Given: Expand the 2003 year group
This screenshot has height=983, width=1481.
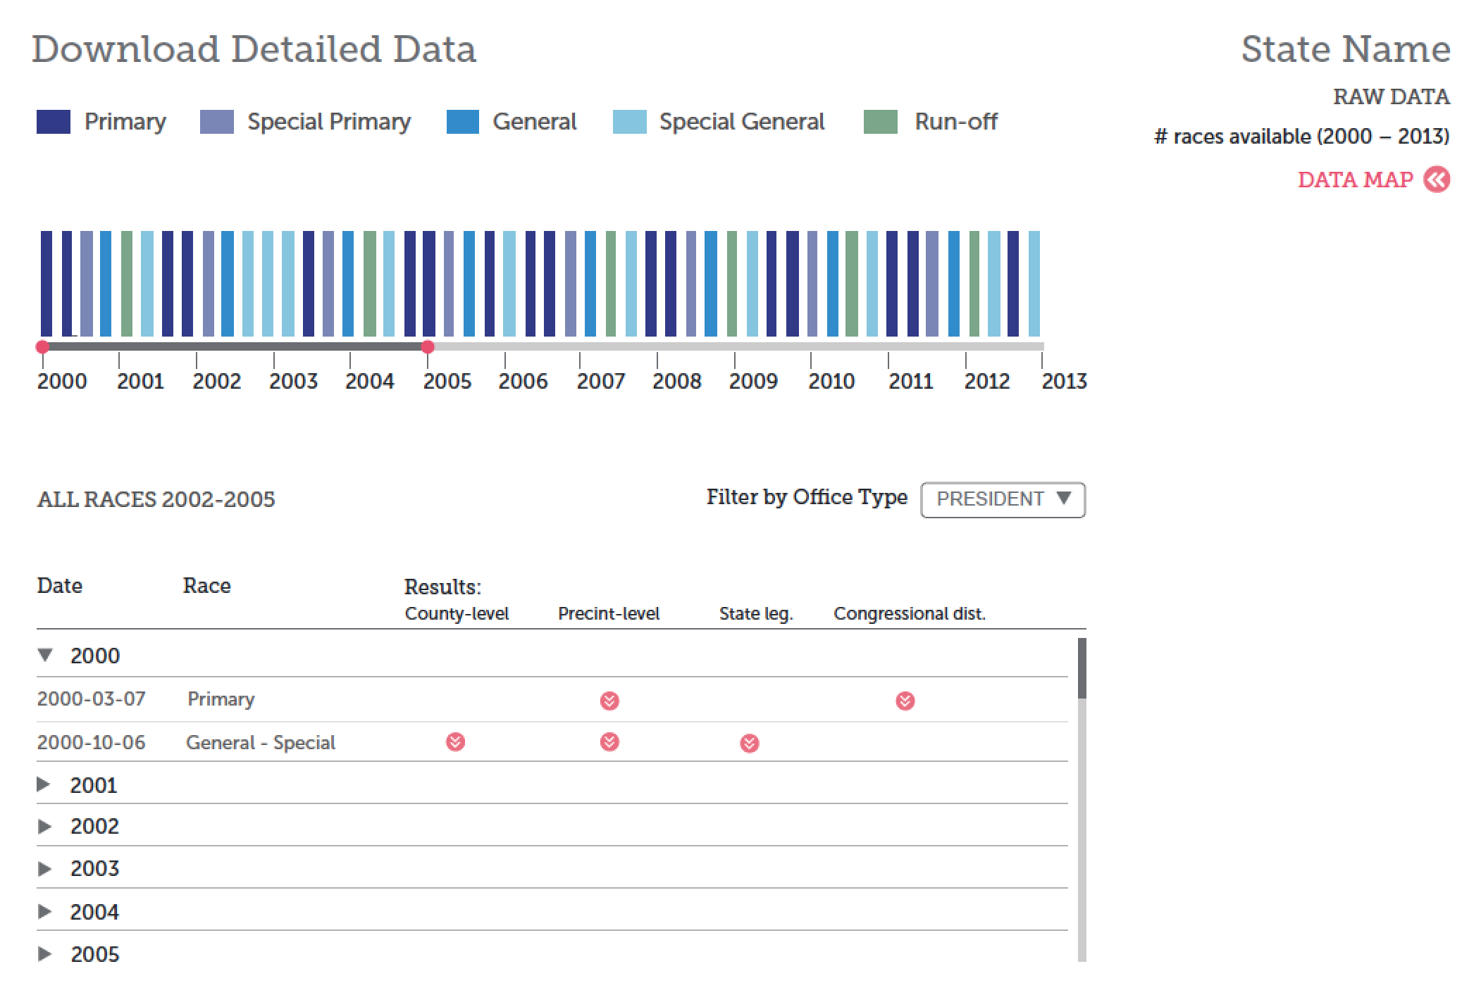Looking at the screenshot, I should point(44,868).
